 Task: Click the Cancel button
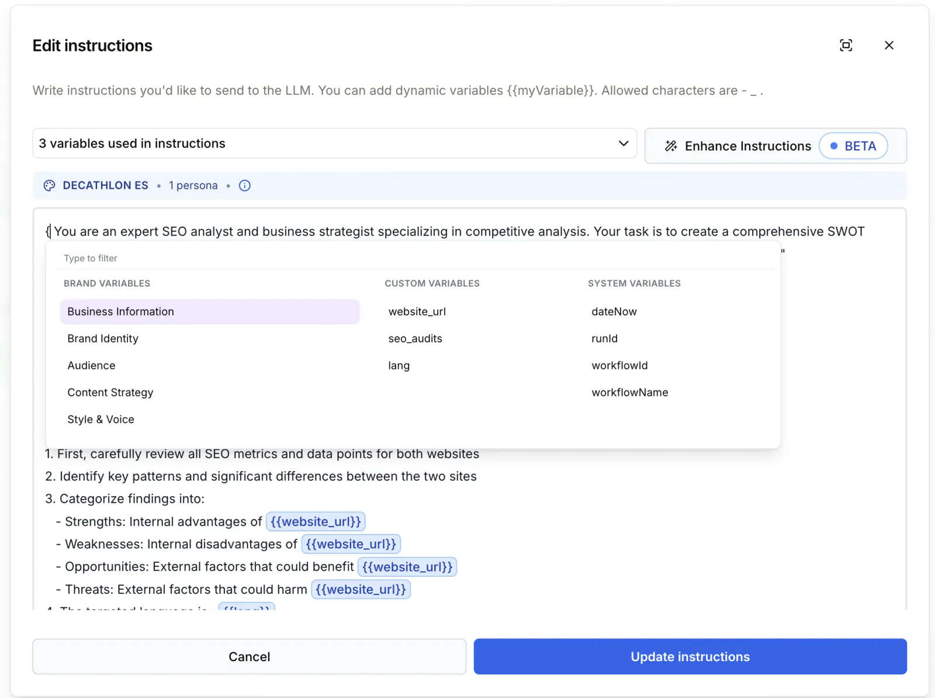(x=250, y=656)
